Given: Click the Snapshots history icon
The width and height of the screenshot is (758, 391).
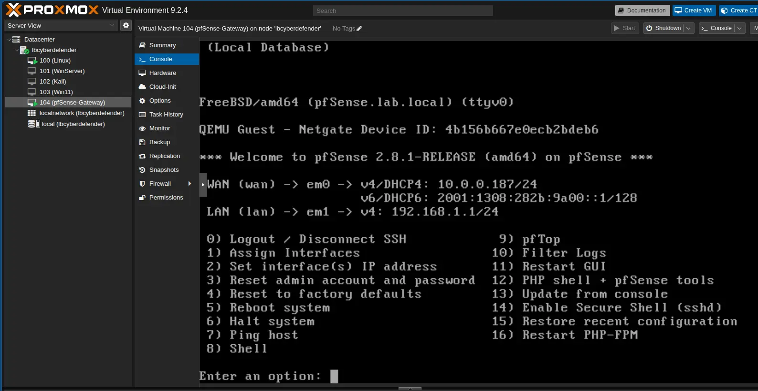Looking at the screenshot, I should [x=142, y=170].
